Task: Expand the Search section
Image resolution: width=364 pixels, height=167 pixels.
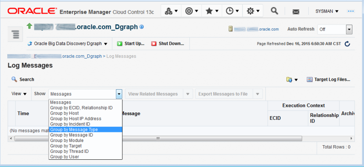Action: [x=23, y=79]
